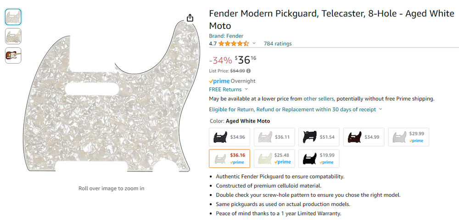Select the first pickguard thumbnail
The height and width of the screenshot is (221, 459).
[13, 17]
